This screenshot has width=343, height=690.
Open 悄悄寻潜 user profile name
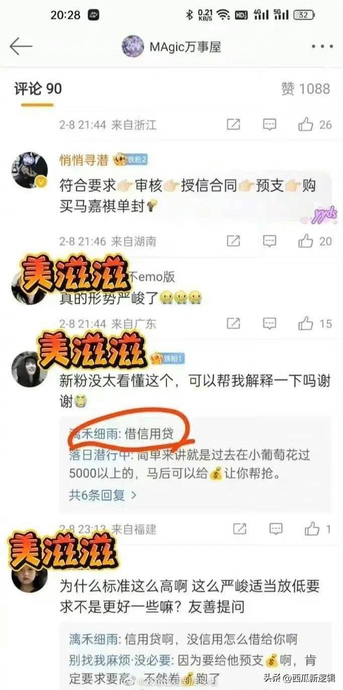coord(84,160)
